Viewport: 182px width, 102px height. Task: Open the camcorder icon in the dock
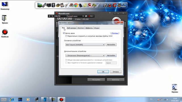pos(105,5)
